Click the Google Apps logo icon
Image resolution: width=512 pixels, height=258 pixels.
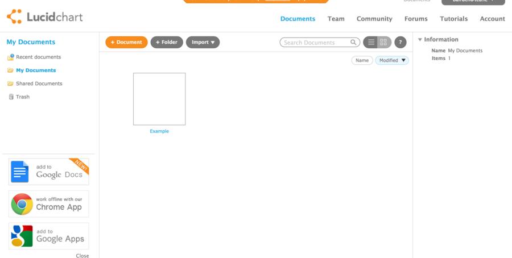22,236
